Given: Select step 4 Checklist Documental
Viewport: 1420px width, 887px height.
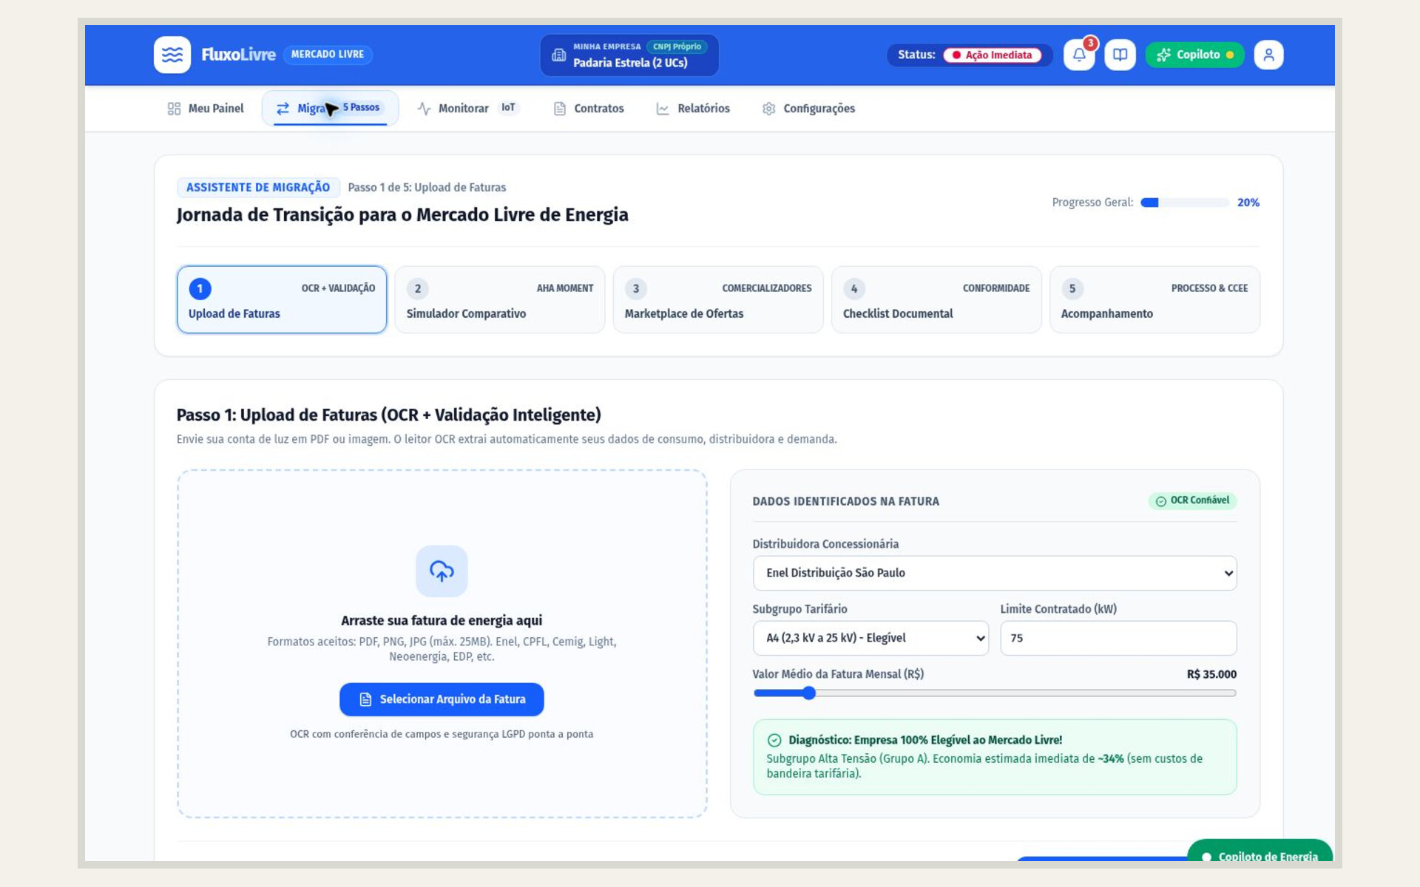Looking at the screenshot, I should 936,299.
